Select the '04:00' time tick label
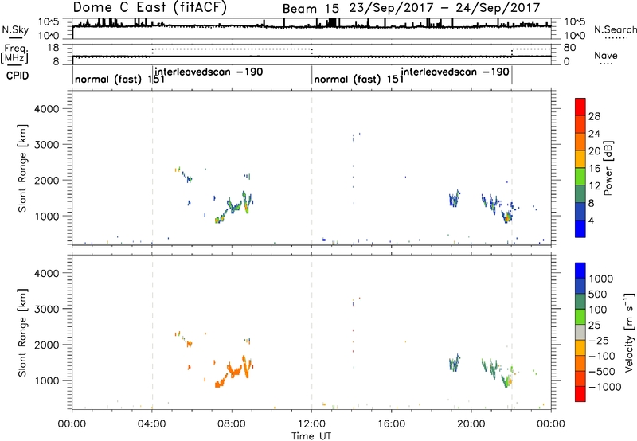This screenshot has width=637, height=441. pos(151,424)
